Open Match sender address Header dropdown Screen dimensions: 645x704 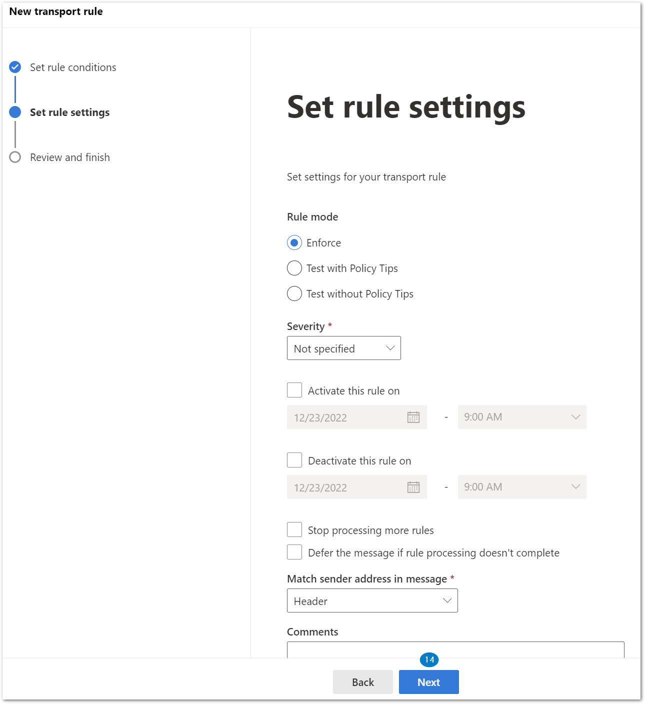tap(372, 600)
